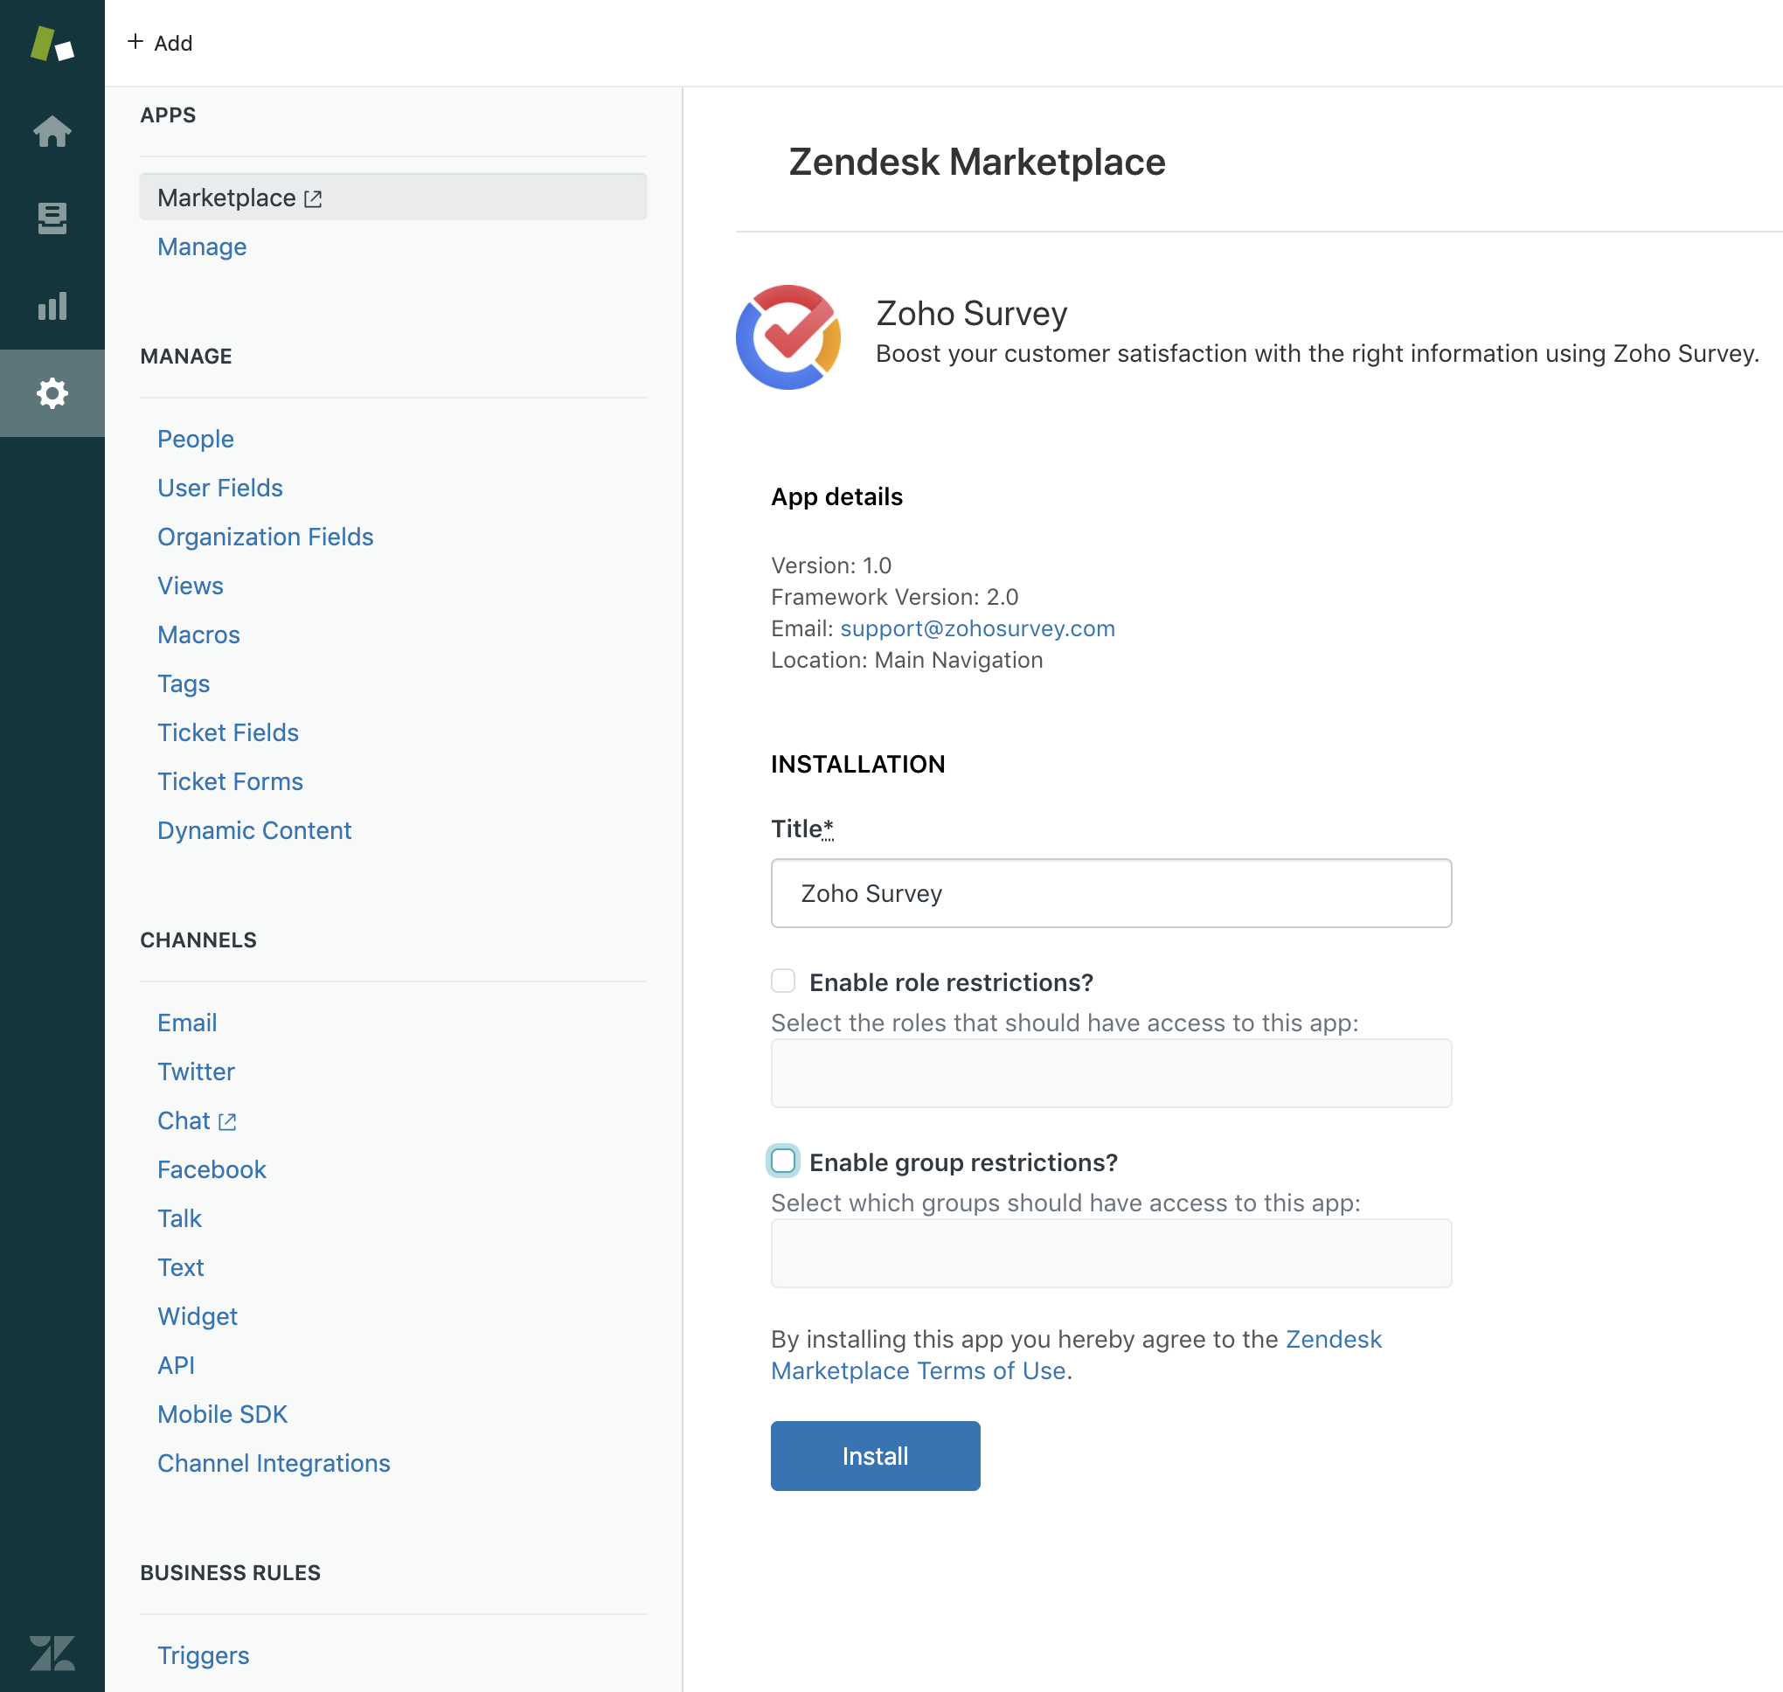Click the Install button

(875, 1456)
